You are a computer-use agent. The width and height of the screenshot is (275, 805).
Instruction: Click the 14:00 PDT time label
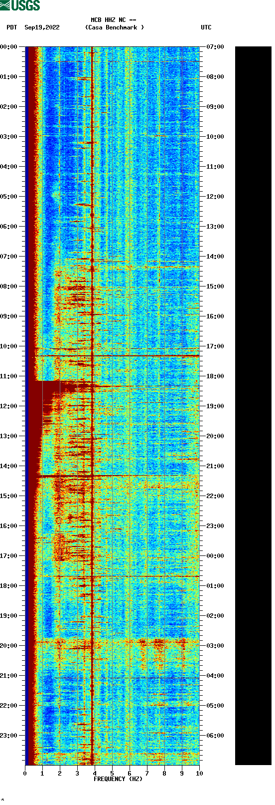(x=8, y=466)
